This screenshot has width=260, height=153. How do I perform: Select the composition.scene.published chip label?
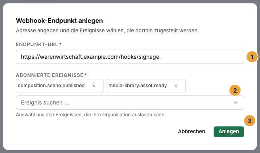[x=51, y=86]
